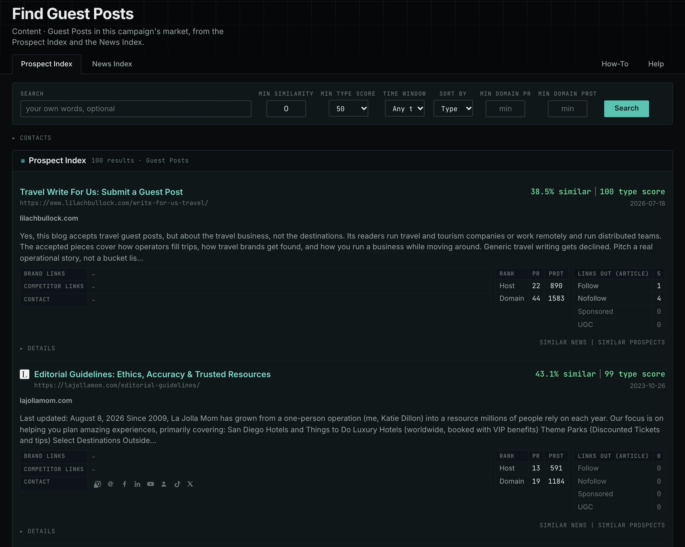
Task: Switch to the News Index tab
Action: pyautogui.click(x=112, y=64)
